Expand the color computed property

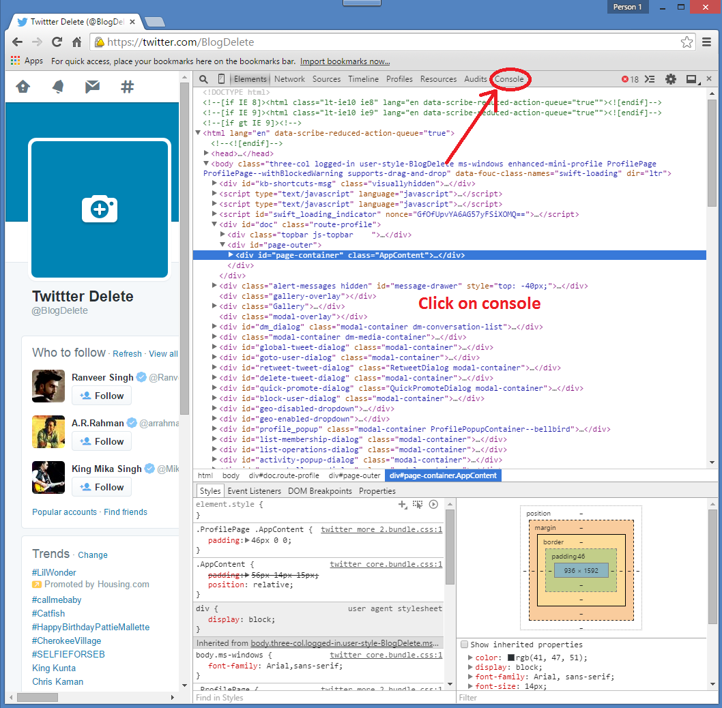(x=471, y=658)
